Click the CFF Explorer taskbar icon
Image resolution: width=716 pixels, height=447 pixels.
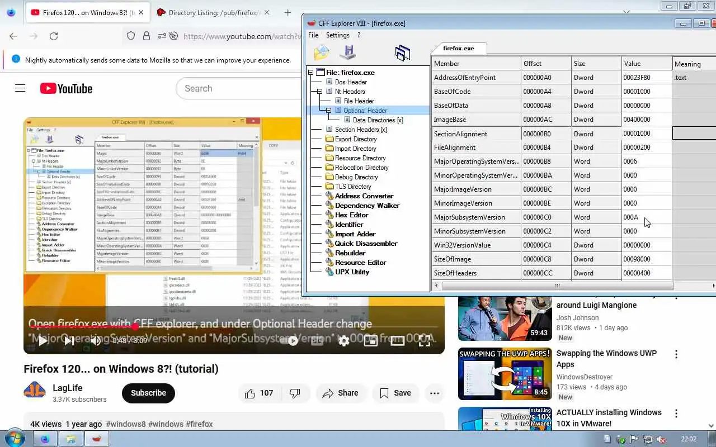pyautogui.click(x=97, y=439)
